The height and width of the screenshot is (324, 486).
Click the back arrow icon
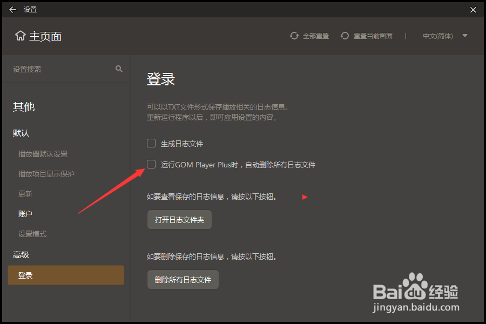coord(13,10)
